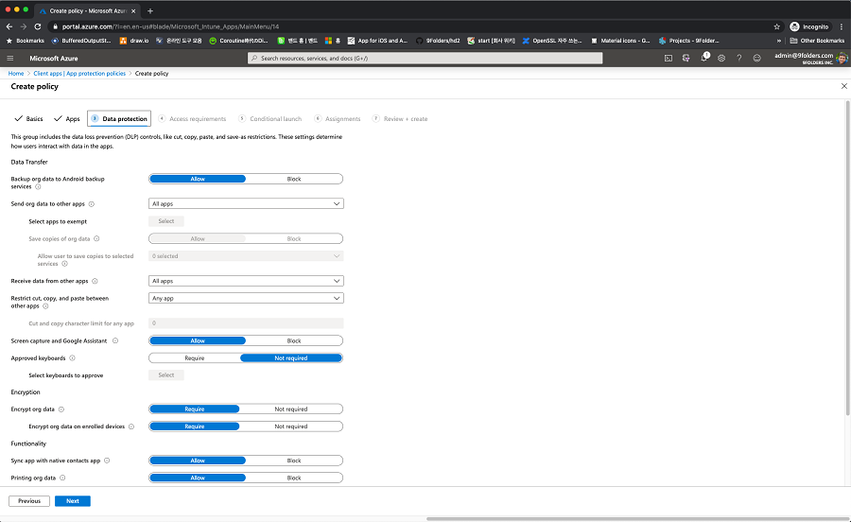The width and height of the screenshot is (851, 522).
Task: Click the Home breadcrumb link
Action: 16,73
